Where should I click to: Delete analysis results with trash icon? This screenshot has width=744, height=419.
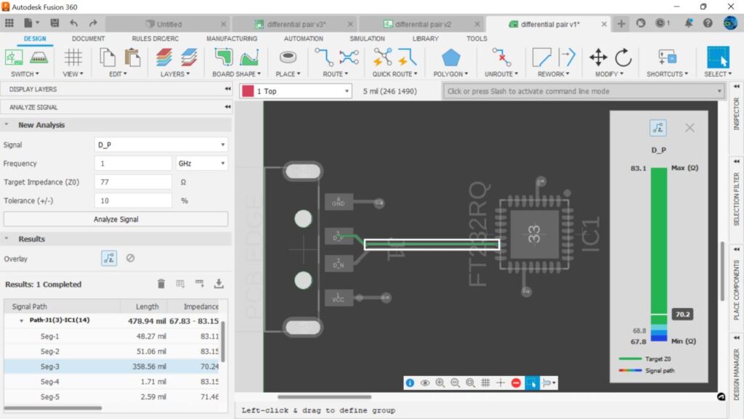click(x=162, y=284)
